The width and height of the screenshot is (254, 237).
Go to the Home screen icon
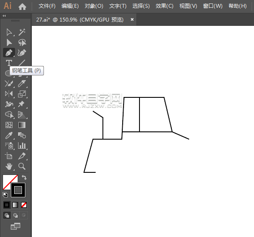click(22, 6)
